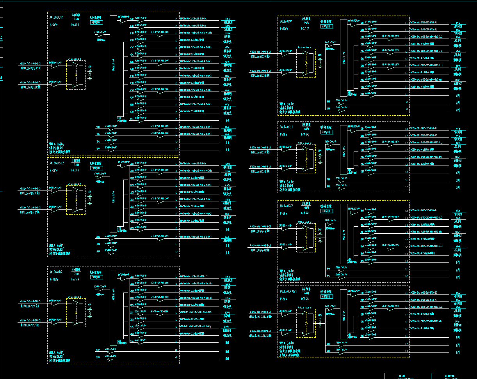This screenshot has width=477, height=379.
Task: Click the 3ALE/A/B1/1 panel title text
Action: [57, 18]
